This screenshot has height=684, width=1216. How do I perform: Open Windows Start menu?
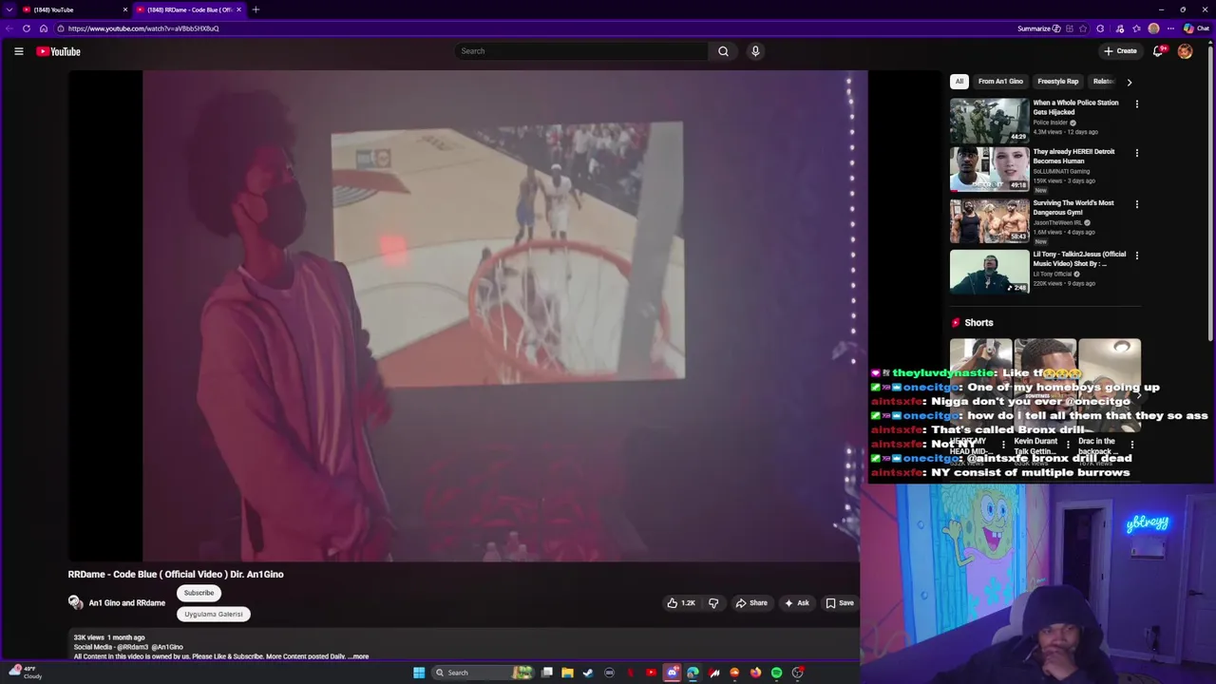point(419,673)
